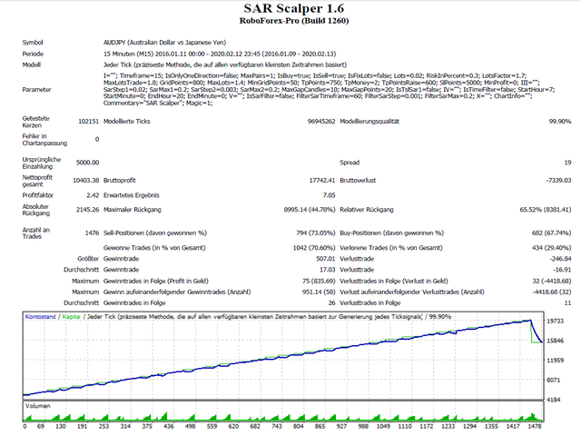This screenshot has height=436, width=581.
Task: Click average consecutive losses value 11
Action: click(567, 302)
